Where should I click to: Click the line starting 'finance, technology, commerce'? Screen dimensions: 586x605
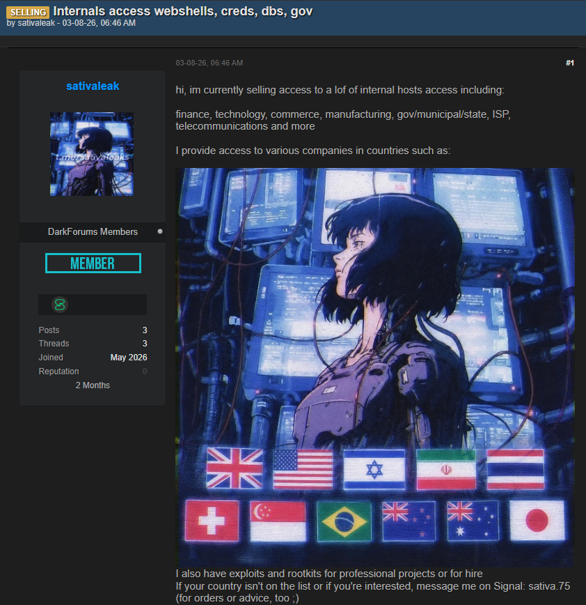(x=343, y=114)
